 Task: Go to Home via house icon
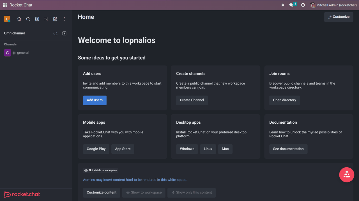coord(19,19)
